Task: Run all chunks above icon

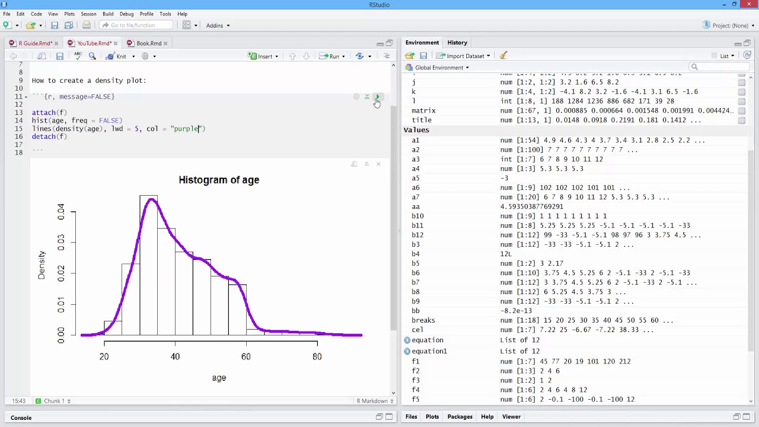Action: [366, 97]
